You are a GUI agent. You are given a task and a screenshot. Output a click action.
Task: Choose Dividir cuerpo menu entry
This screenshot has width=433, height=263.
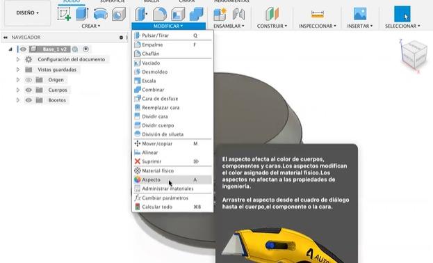point(172,125)
